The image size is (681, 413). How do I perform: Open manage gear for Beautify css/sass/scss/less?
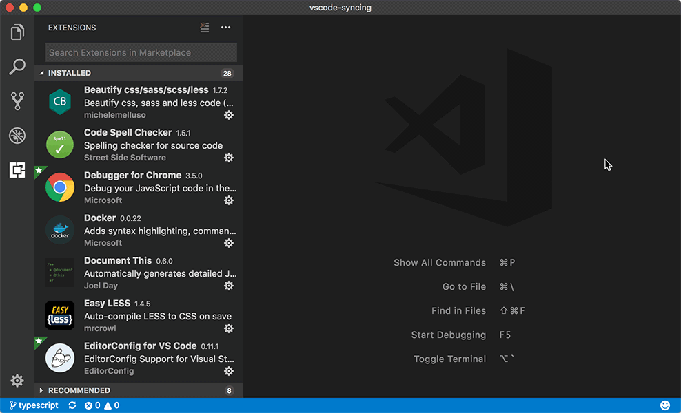point(229,115)
